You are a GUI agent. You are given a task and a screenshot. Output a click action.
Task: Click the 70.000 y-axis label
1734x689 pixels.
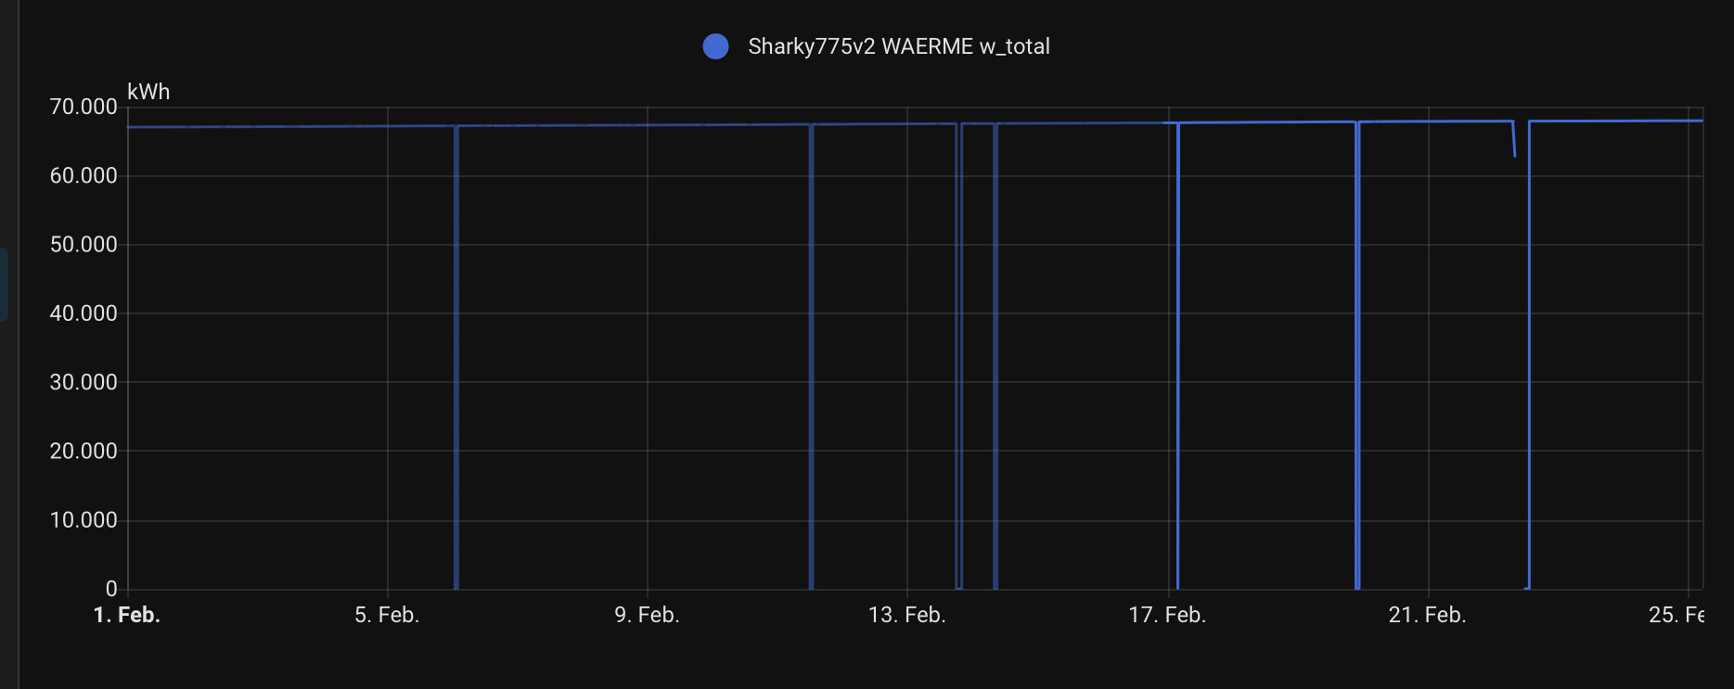83,107
